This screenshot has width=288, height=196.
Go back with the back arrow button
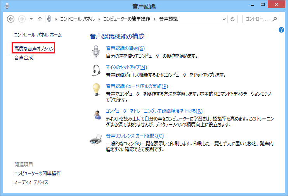pyautogui.click(x=11, y=19)
